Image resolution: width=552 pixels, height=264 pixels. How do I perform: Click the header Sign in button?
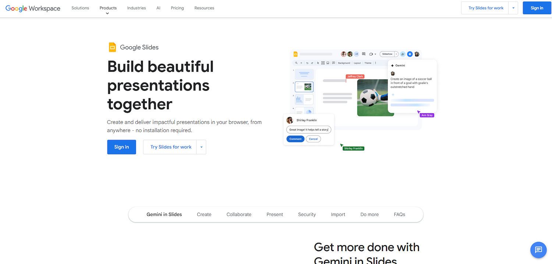537,8
